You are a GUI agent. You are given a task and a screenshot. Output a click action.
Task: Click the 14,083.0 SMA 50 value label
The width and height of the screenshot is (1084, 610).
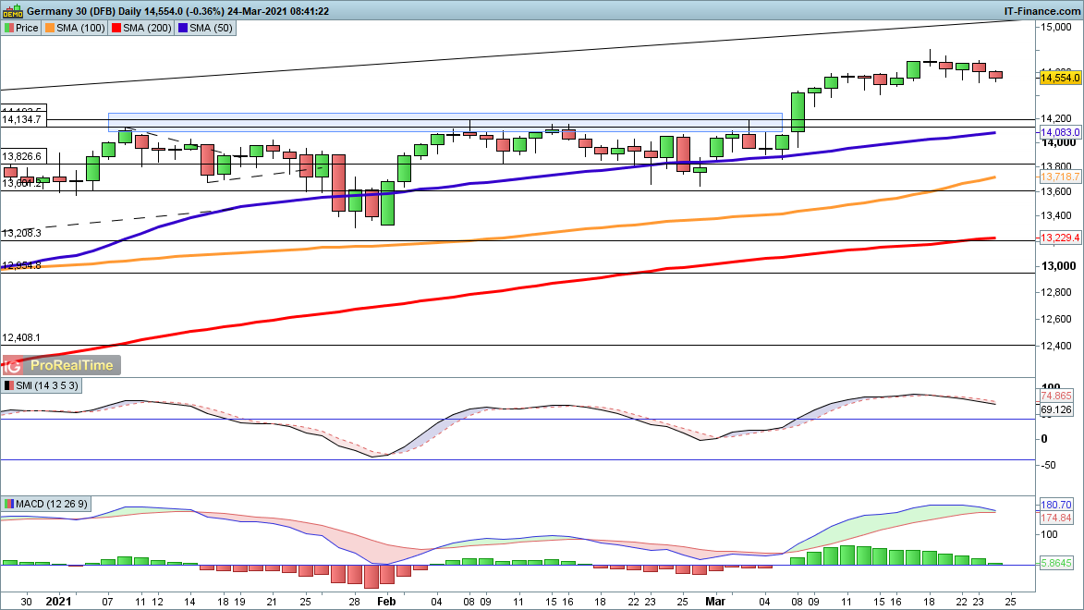[1060, 133]
